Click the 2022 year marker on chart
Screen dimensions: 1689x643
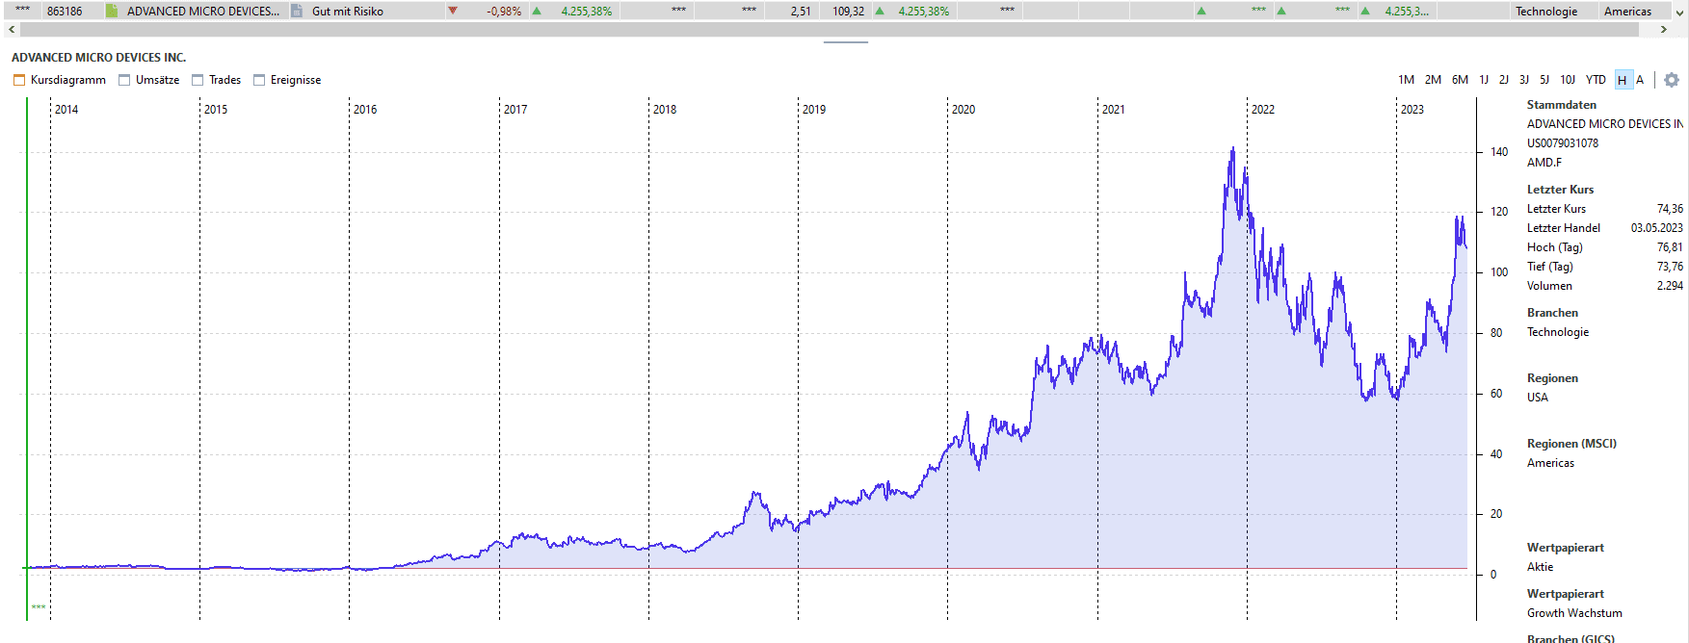(x=1263, y=110)
